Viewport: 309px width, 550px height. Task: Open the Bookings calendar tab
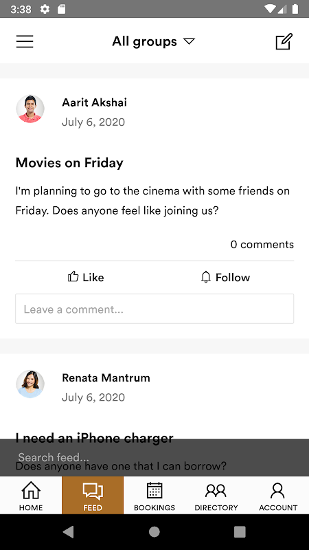154,495
